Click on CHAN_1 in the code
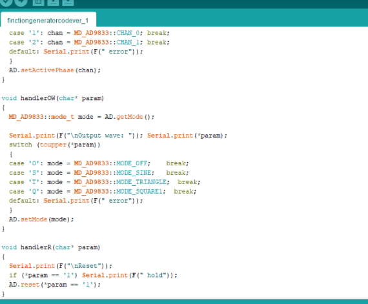The width and height of the screenshot is (368, 304). click(x=128, y=42)
